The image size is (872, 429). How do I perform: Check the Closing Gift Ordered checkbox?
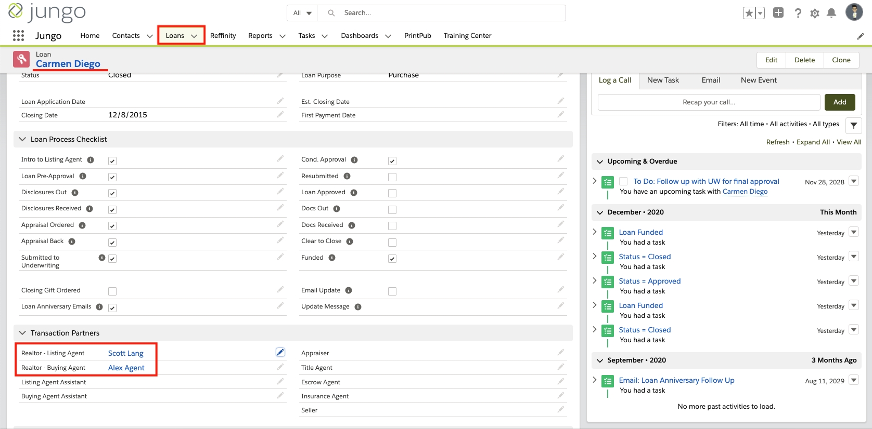112,291
